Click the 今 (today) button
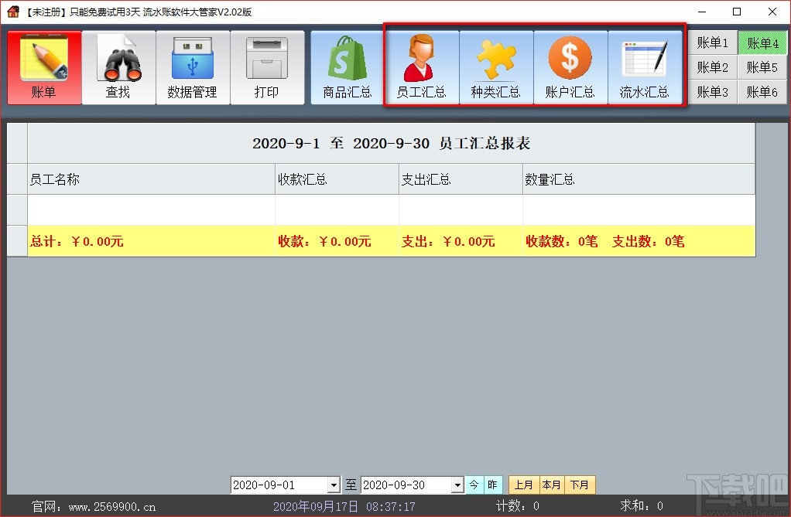791x517 pixels. (474, 485)
